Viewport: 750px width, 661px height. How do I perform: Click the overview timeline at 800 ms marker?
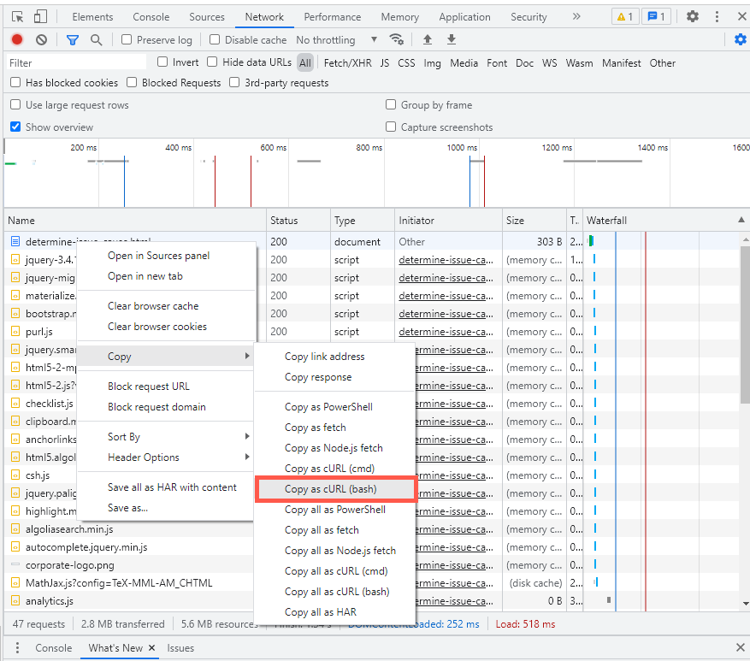(x=369, y=148)
